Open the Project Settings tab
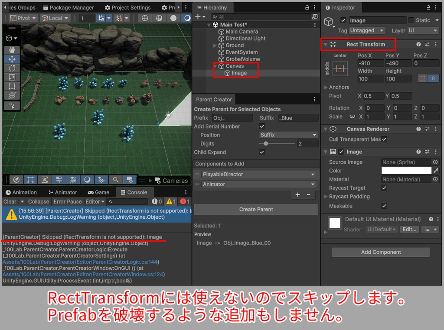 (128, 8)
